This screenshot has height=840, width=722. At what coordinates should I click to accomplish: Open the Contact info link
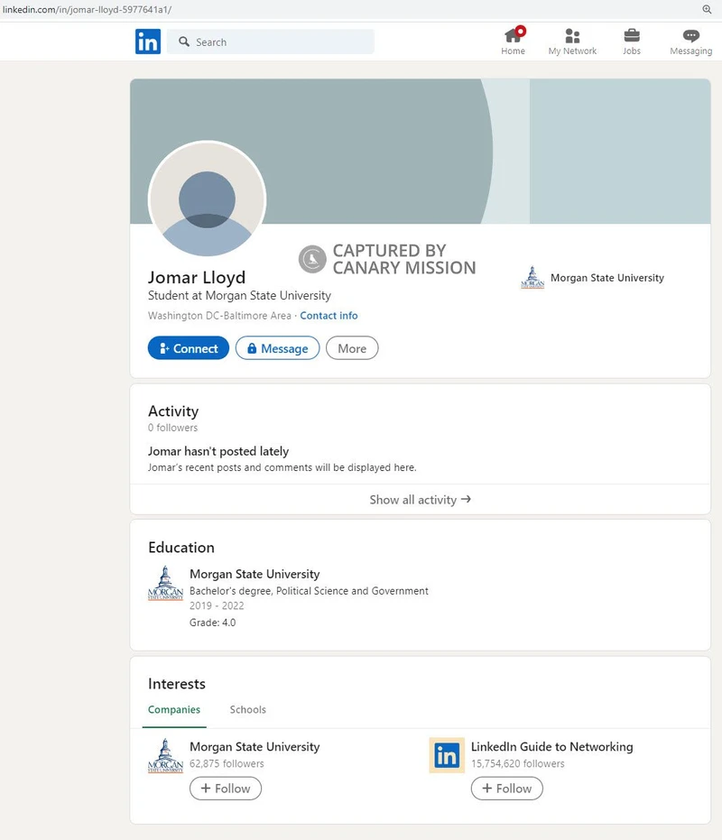click(x=329, y=316)
